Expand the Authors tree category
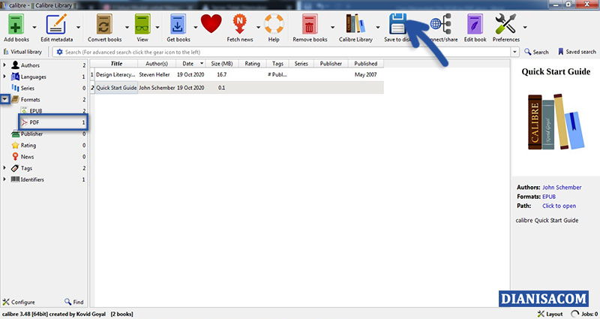This screenshot has height=319, width=600. pyautogui.click(x=4, y=65)
